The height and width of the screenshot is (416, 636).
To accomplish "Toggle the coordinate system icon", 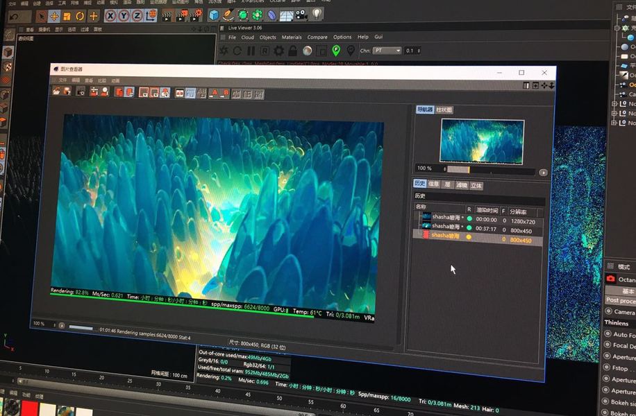I will point(151,16).
